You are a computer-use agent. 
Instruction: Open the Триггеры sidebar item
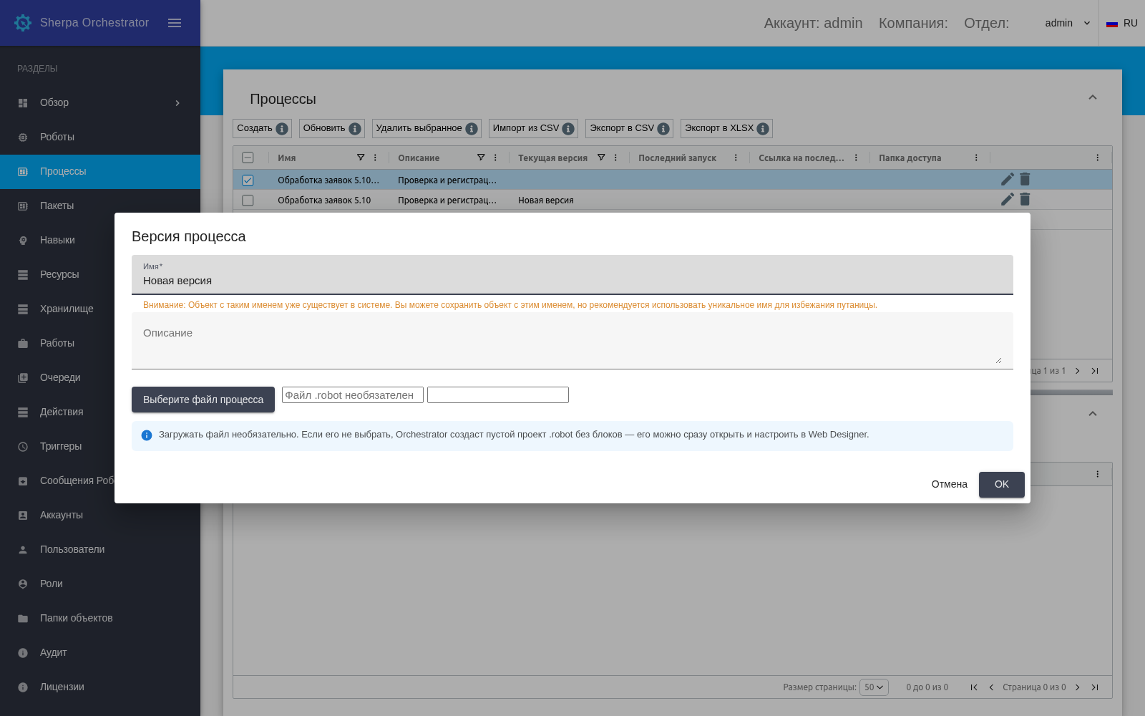100,446
